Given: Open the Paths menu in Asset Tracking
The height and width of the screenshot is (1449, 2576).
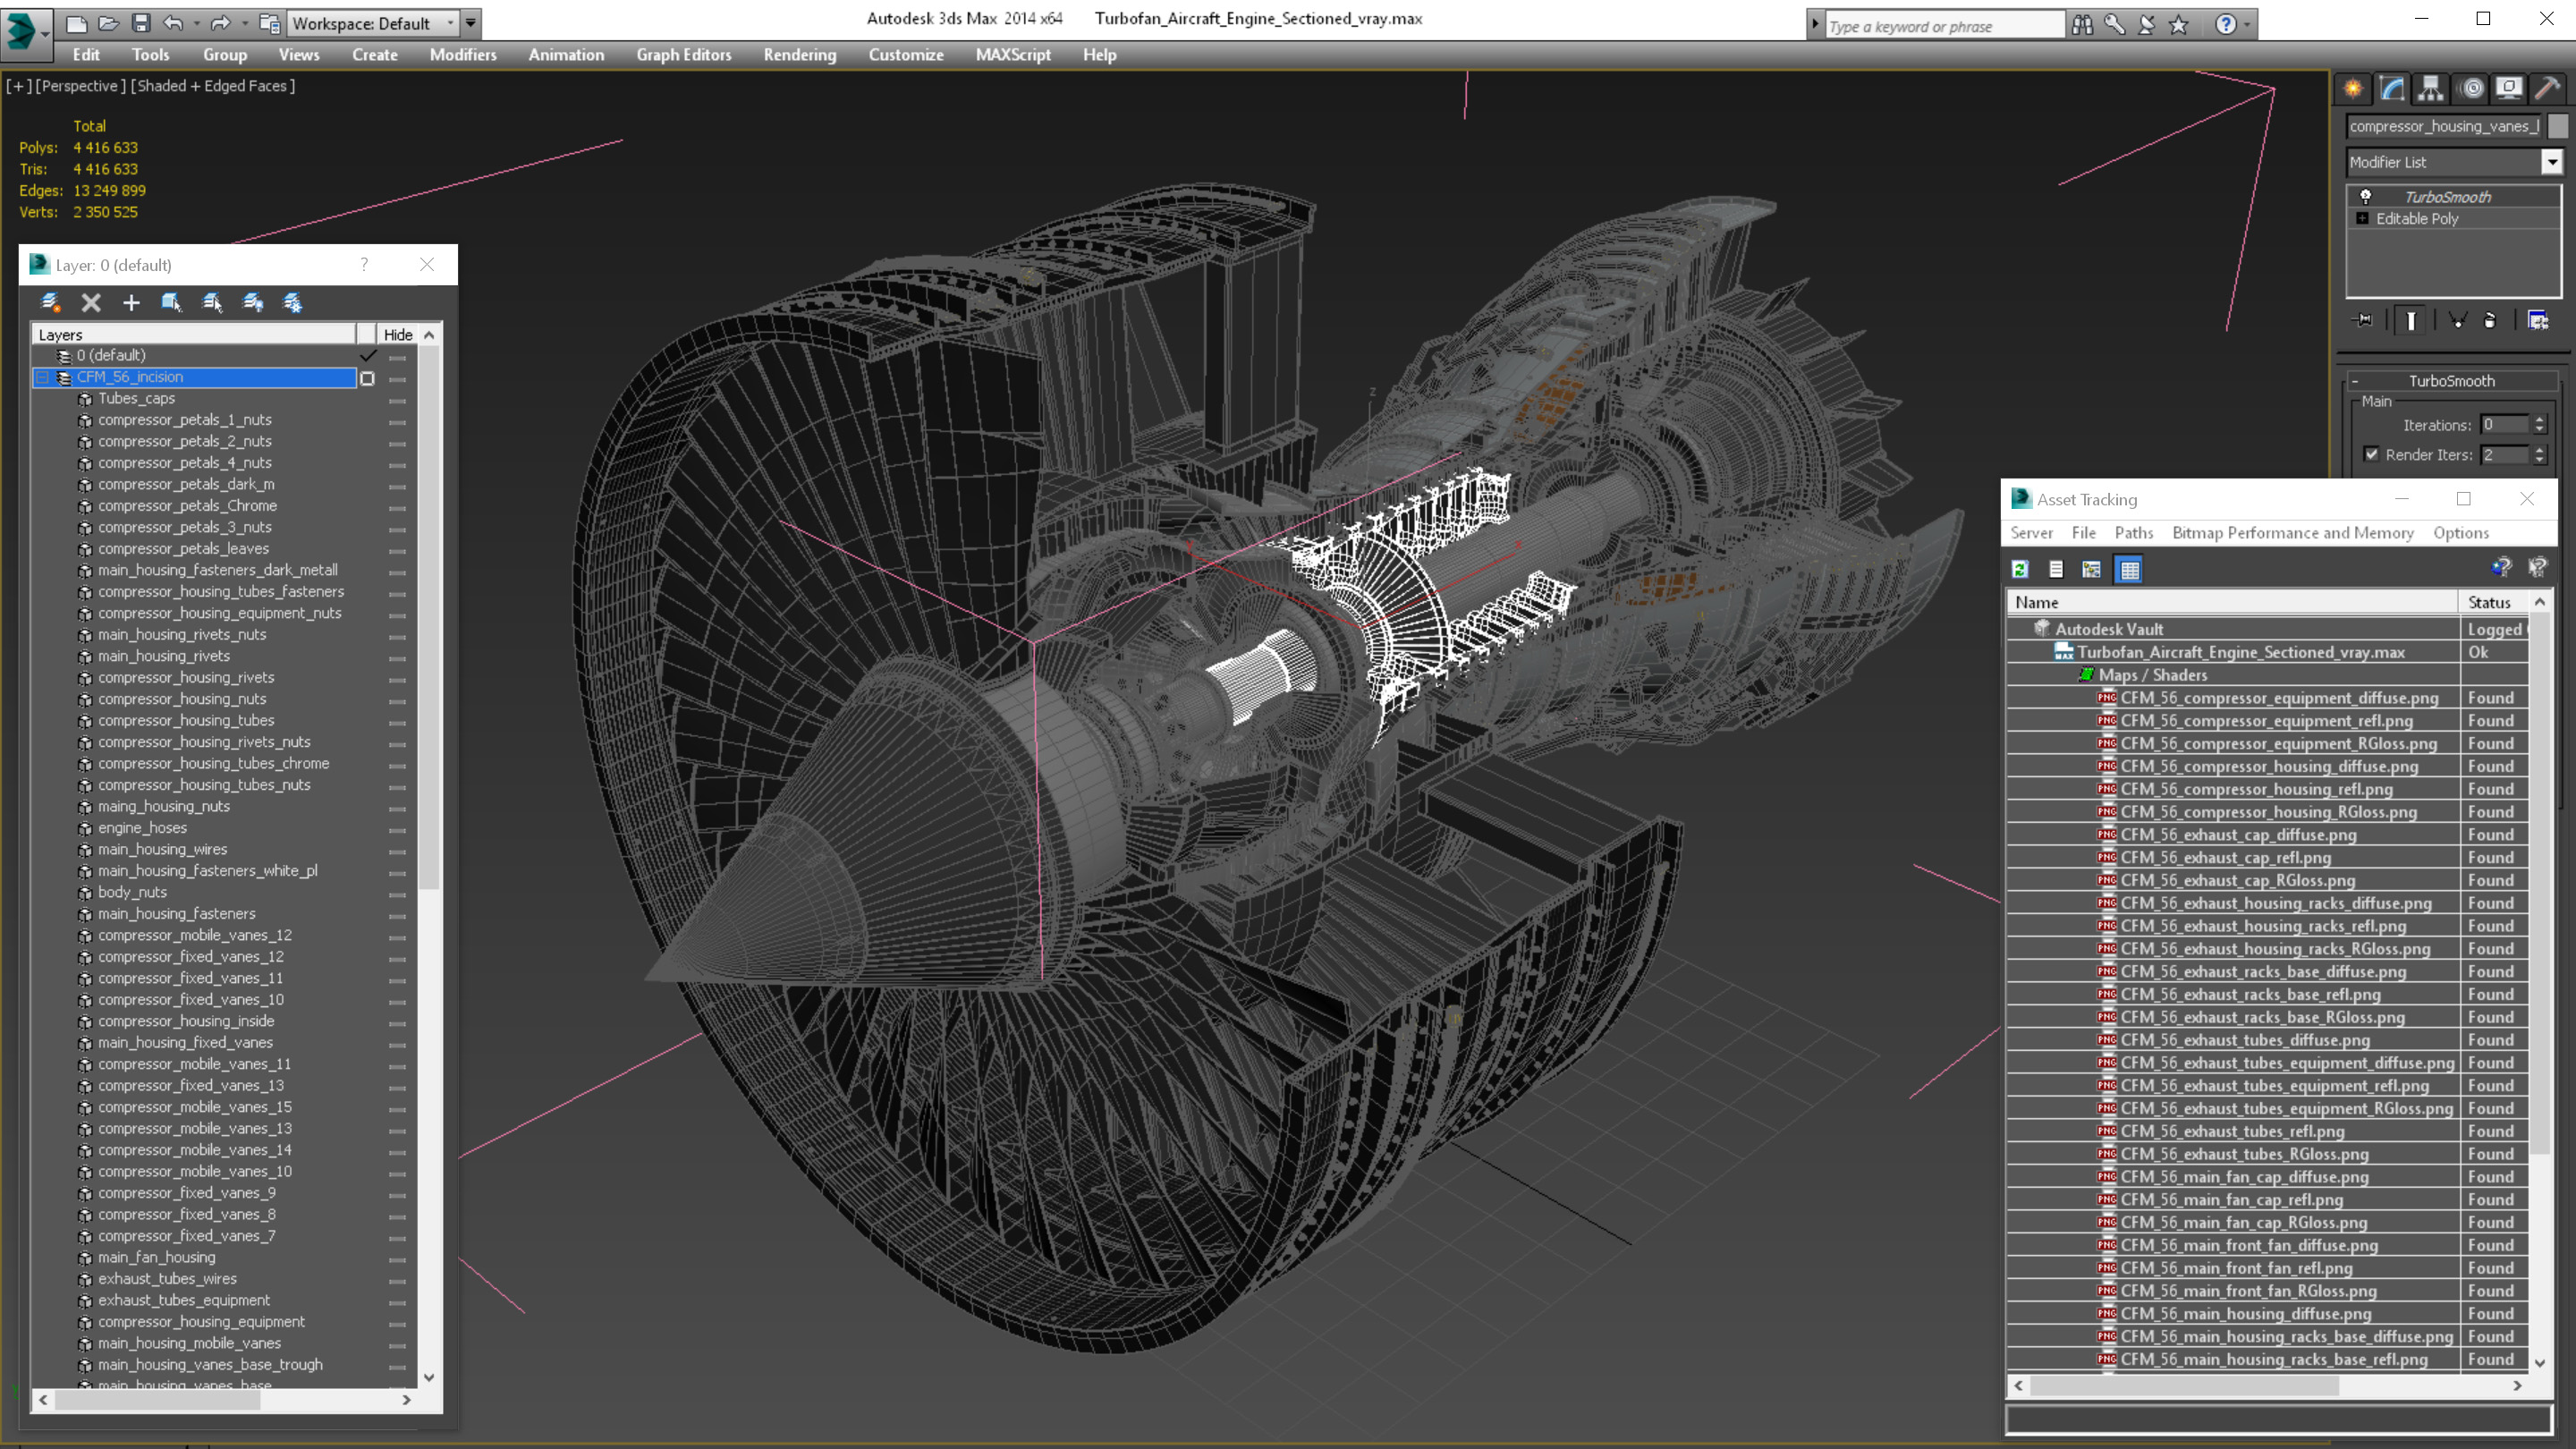Looking at the screenshot, I should (x=2133, y=533).
